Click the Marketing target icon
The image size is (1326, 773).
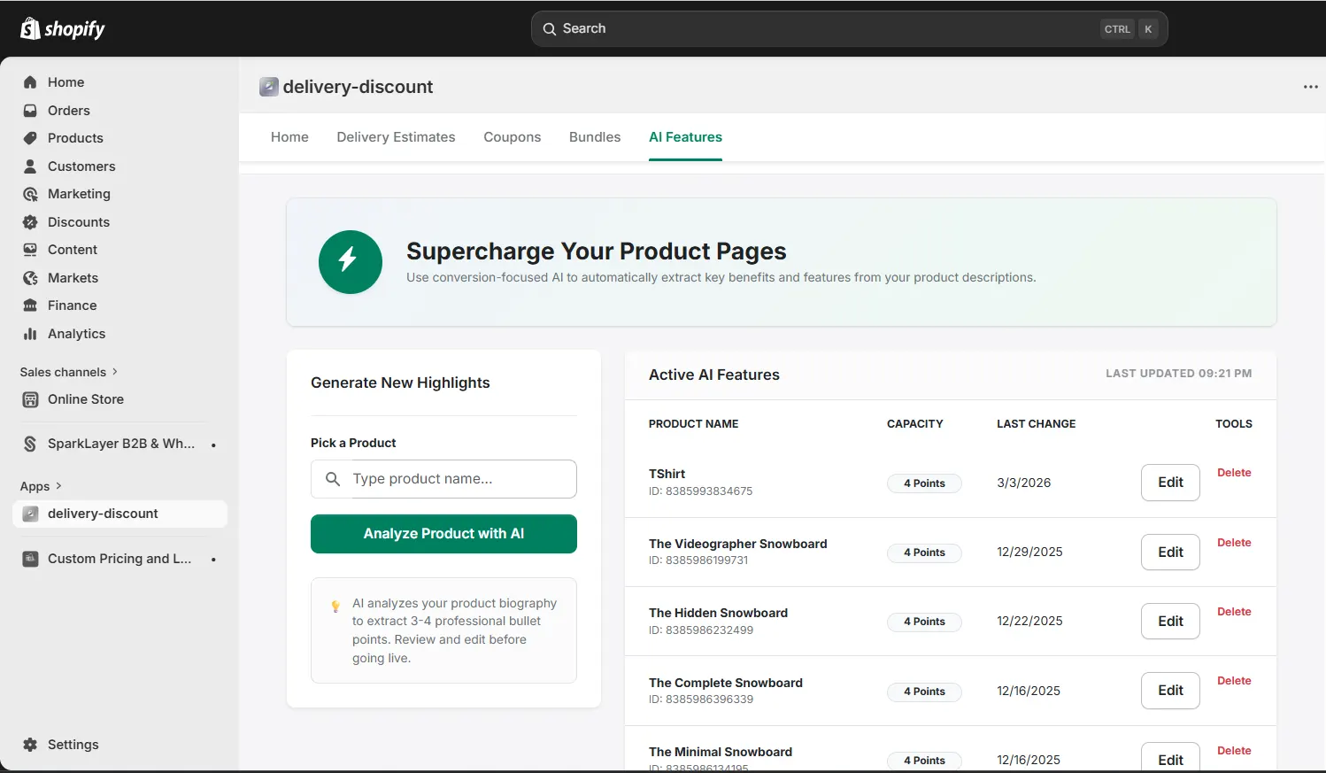click(x=30, y=194)
